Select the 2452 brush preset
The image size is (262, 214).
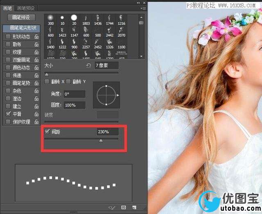98,44
